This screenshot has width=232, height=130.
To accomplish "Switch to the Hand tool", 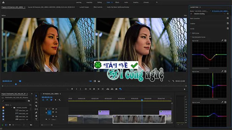I will pyautogui.click(x=36, y=116).
